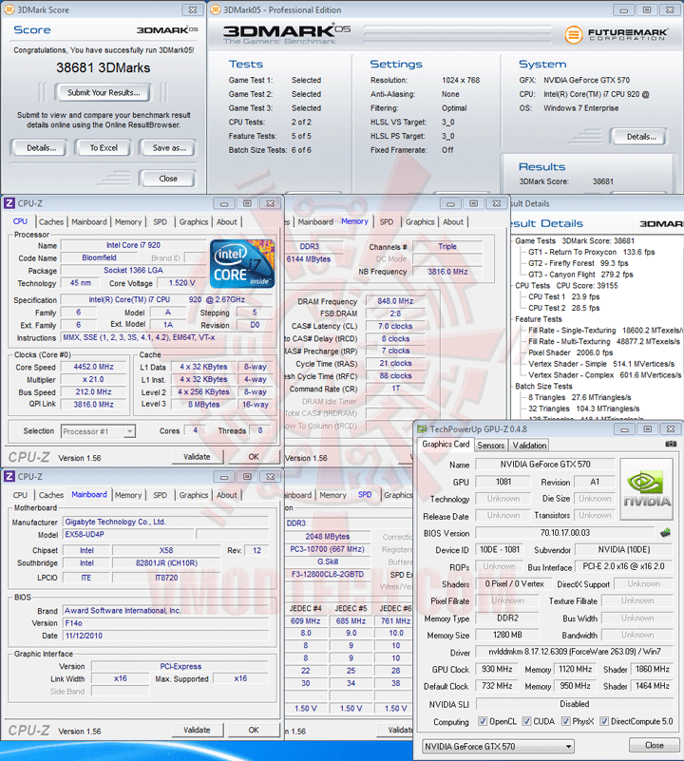Toggle the OpenCL checkbox in GPU-Z

482,721
